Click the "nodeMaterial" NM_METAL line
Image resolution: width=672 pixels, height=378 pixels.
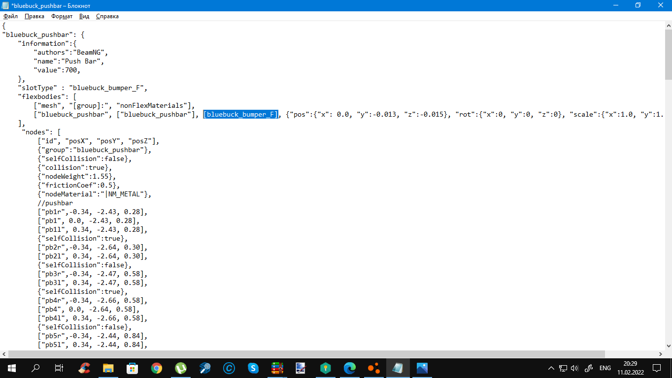pos(95,194)
